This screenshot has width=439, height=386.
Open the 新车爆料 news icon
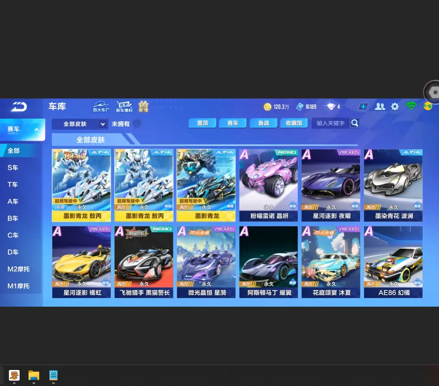pos(124,107)
